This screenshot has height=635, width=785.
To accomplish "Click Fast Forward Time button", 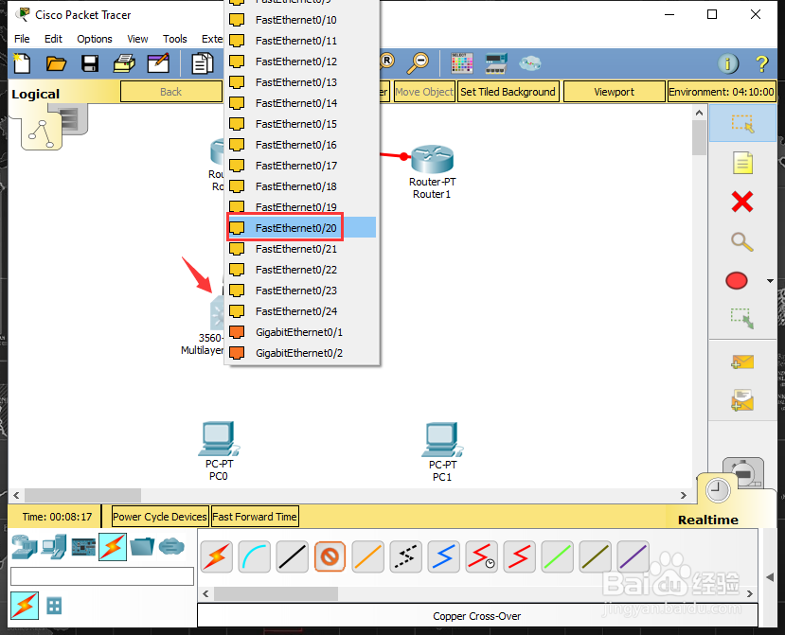I will pos(255,517).
